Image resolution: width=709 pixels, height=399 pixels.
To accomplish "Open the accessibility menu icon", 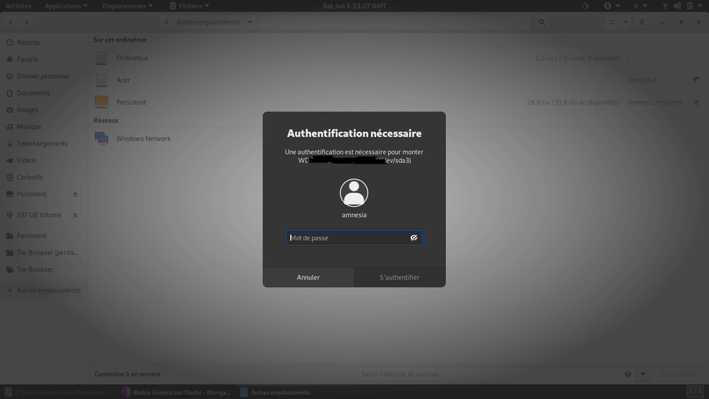I will tap(608, 6).
